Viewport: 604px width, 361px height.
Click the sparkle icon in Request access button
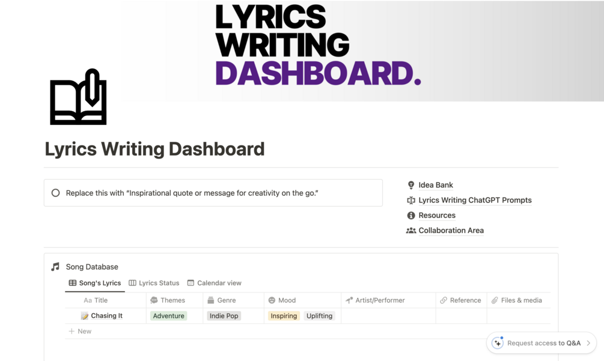click(x=497, y=343)
